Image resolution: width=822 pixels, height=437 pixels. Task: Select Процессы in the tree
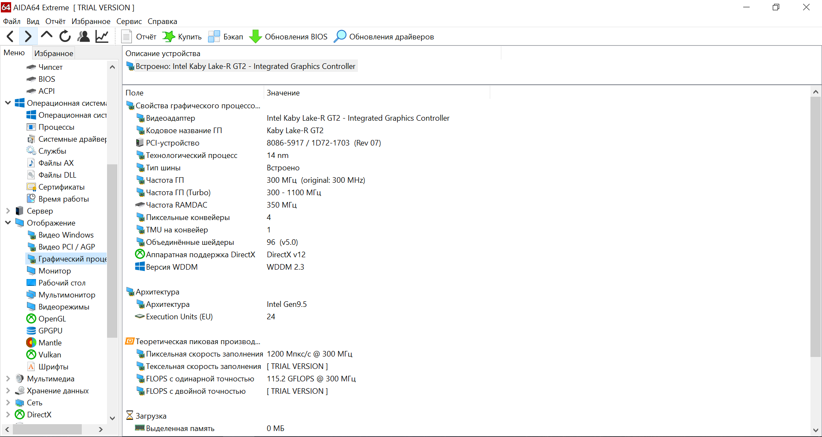56,127
